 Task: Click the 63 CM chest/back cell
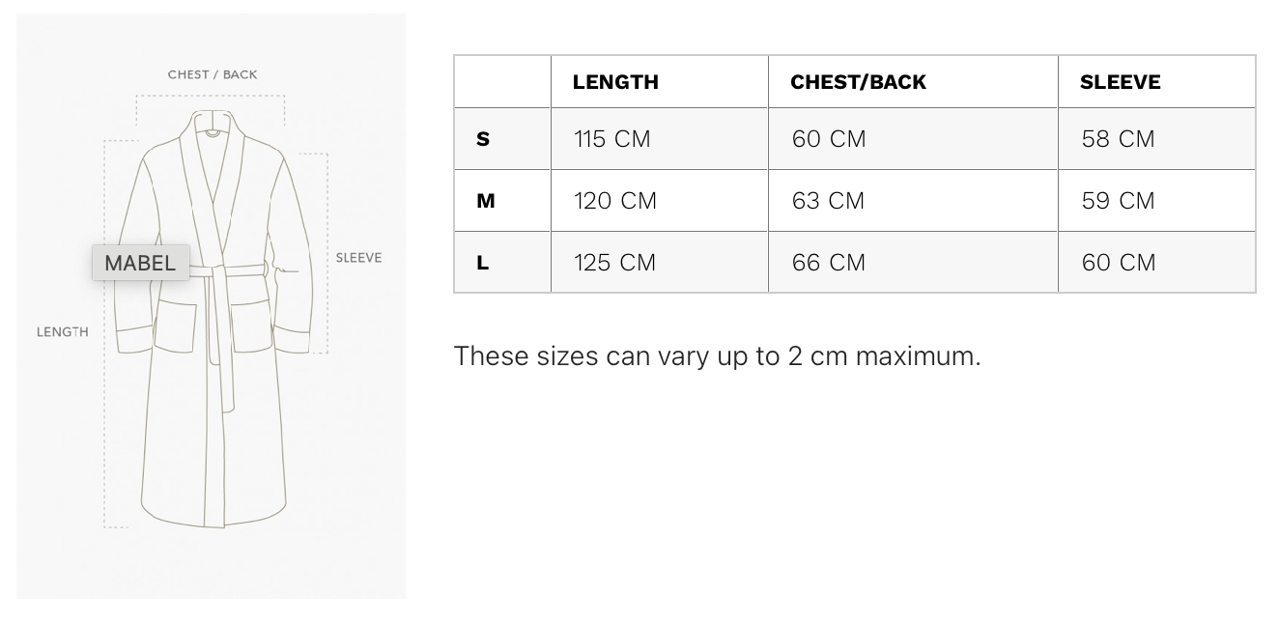click(828, 201)
